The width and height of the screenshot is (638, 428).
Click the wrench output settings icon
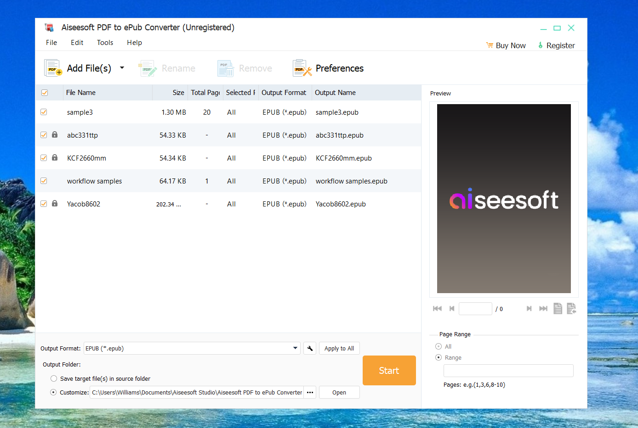[x=310, y=348]
